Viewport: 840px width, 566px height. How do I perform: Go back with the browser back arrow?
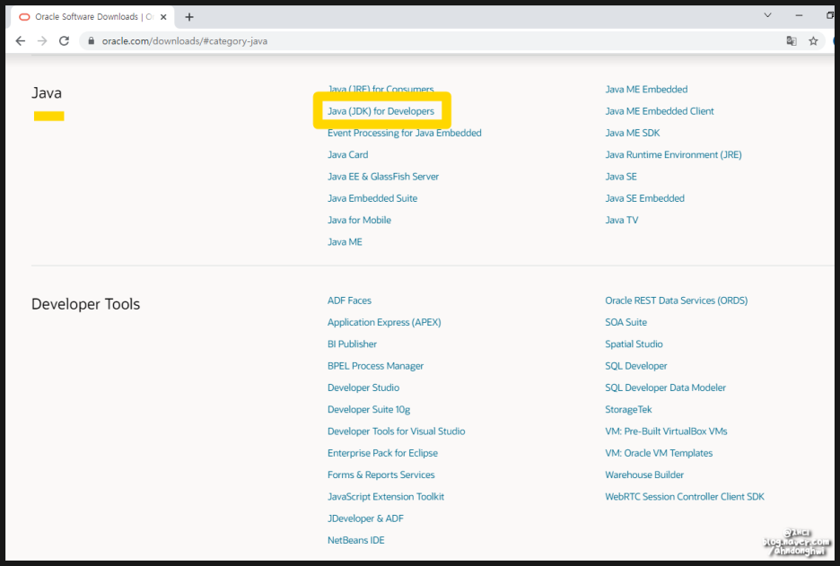21,41
